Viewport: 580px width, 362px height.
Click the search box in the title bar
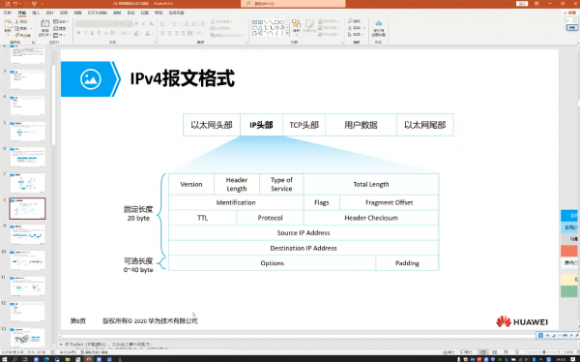click(x=293, y=4)
